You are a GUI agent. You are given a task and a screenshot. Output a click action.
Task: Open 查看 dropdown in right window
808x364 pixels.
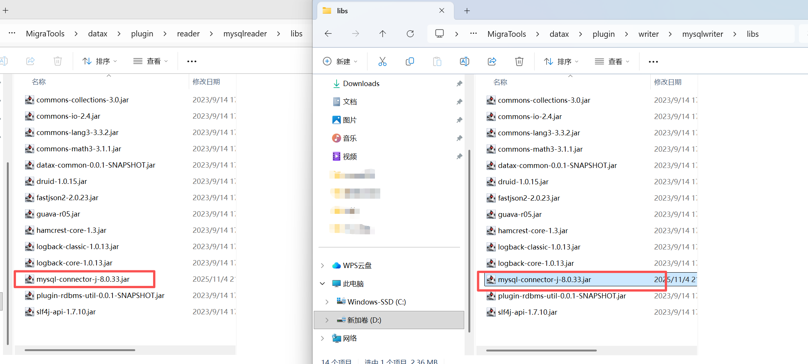(x=612, y=61)
